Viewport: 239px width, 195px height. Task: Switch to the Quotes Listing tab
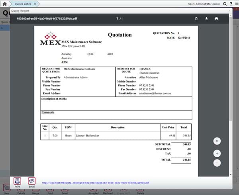[23, 4]
